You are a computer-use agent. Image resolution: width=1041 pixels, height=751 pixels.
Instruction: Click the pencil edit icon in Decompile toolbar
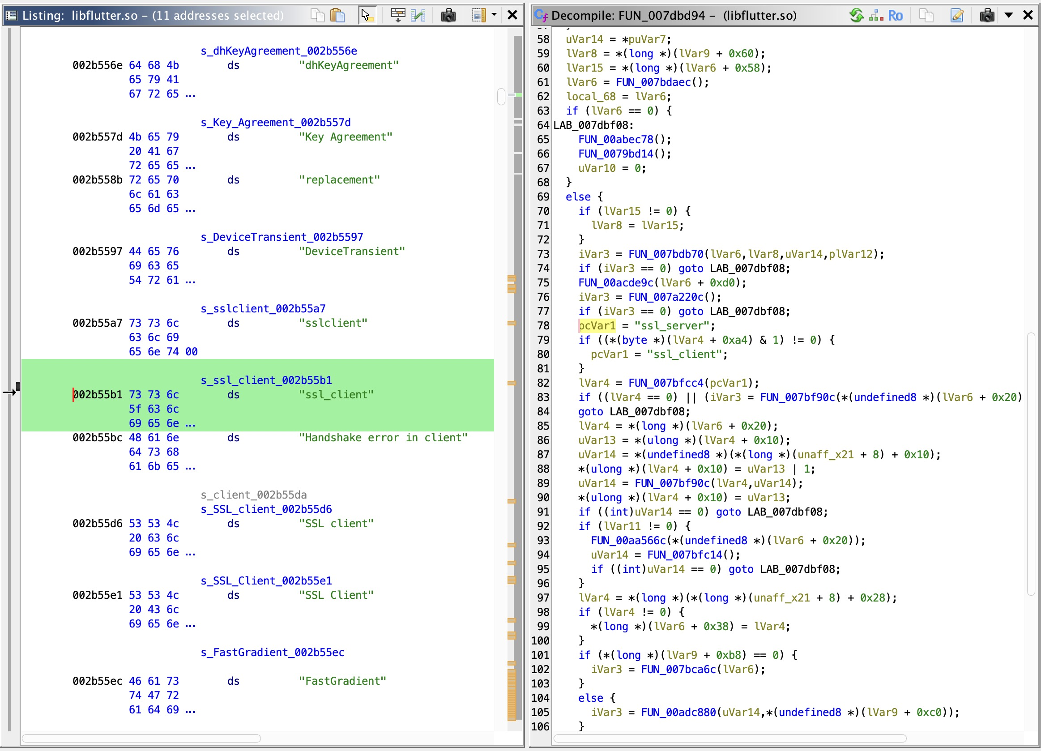click(957, 15)
